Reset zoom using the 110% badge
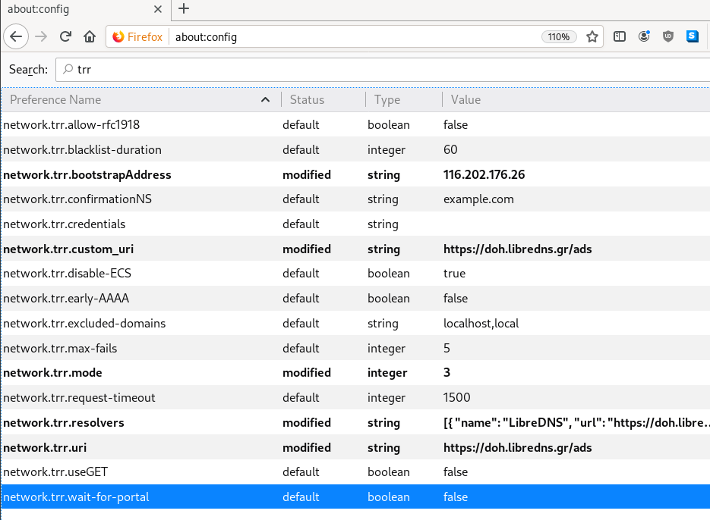 [x=559, y=36]
